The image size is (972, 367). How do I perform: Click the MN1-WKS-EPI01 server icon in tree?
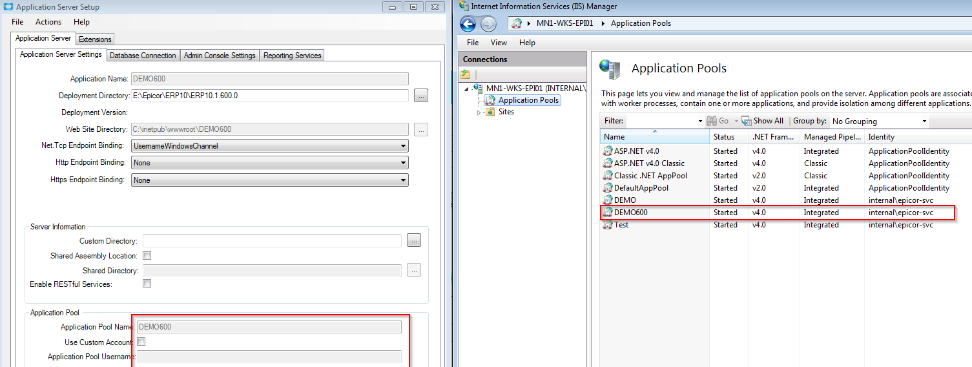point(479,88)
